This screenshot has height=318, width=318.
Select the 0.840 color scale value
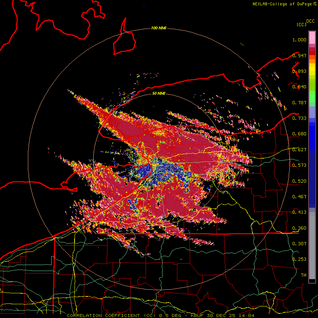click(x=299, y=87)
